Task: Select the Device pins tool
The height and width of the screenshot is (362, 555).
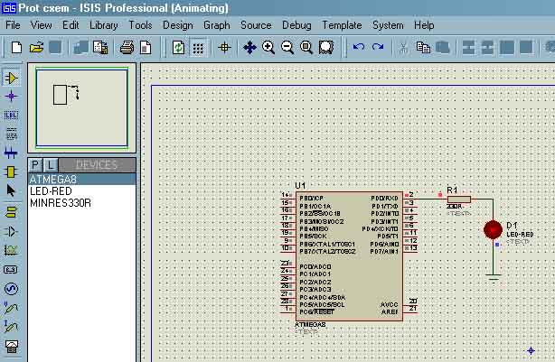Action: pyautogui.click(x=11, y=231)
